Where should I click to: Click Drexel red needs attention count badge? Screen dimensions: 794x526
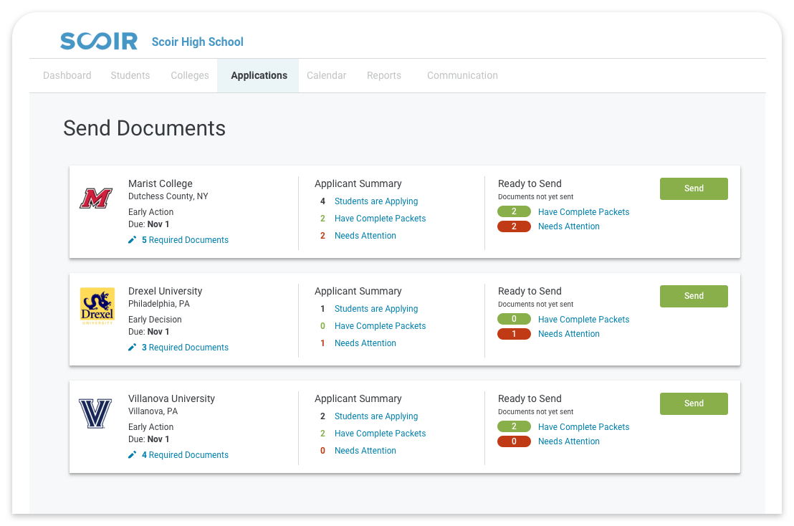point(514,334)
